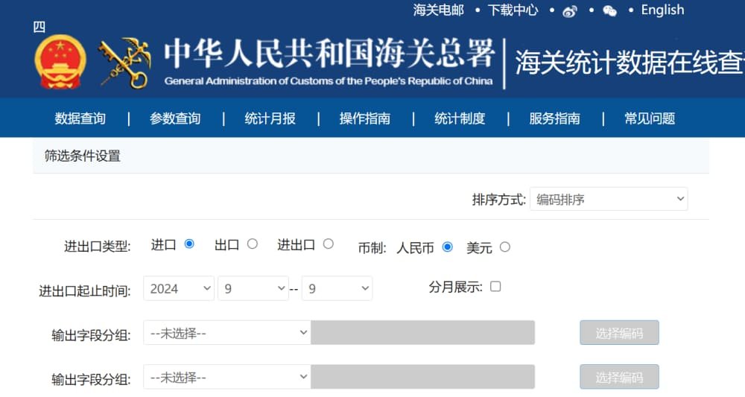Image resolution: width=745 pixels, height=397 pixels.
Task: Click the first 选择编码 button
Action: click(619, 333)
